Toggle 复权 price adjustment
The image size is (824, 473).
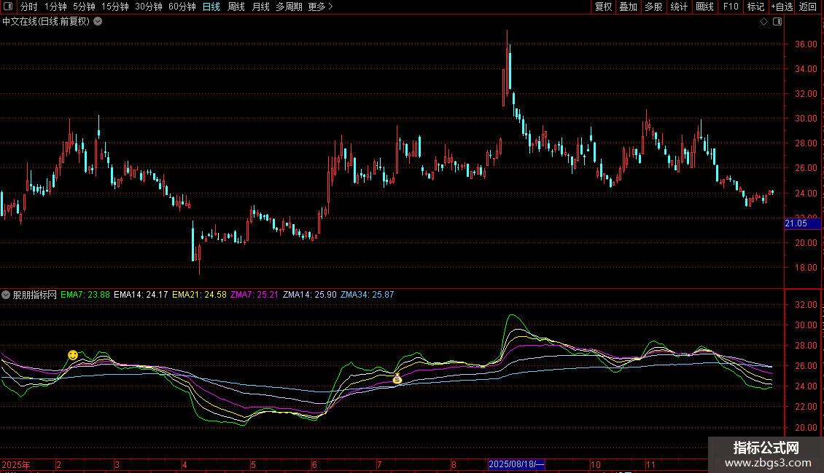pos(603,7)
